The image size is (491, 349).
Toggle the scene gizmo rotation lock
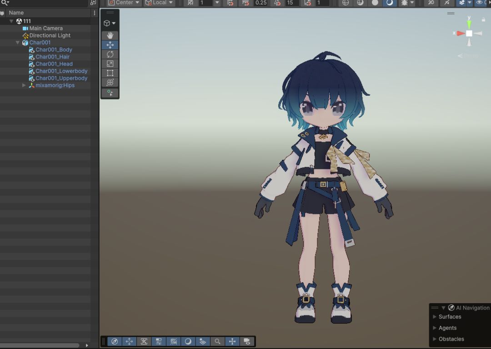(483, 20)
